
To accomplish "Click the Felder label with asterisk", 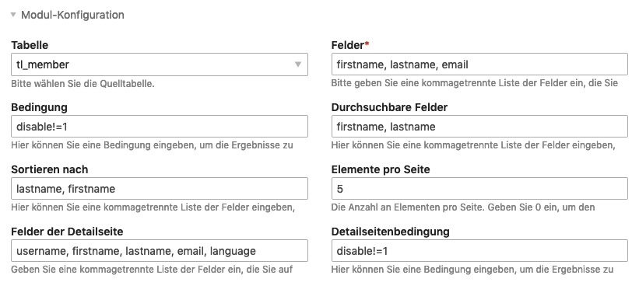I will click(350, 45).
